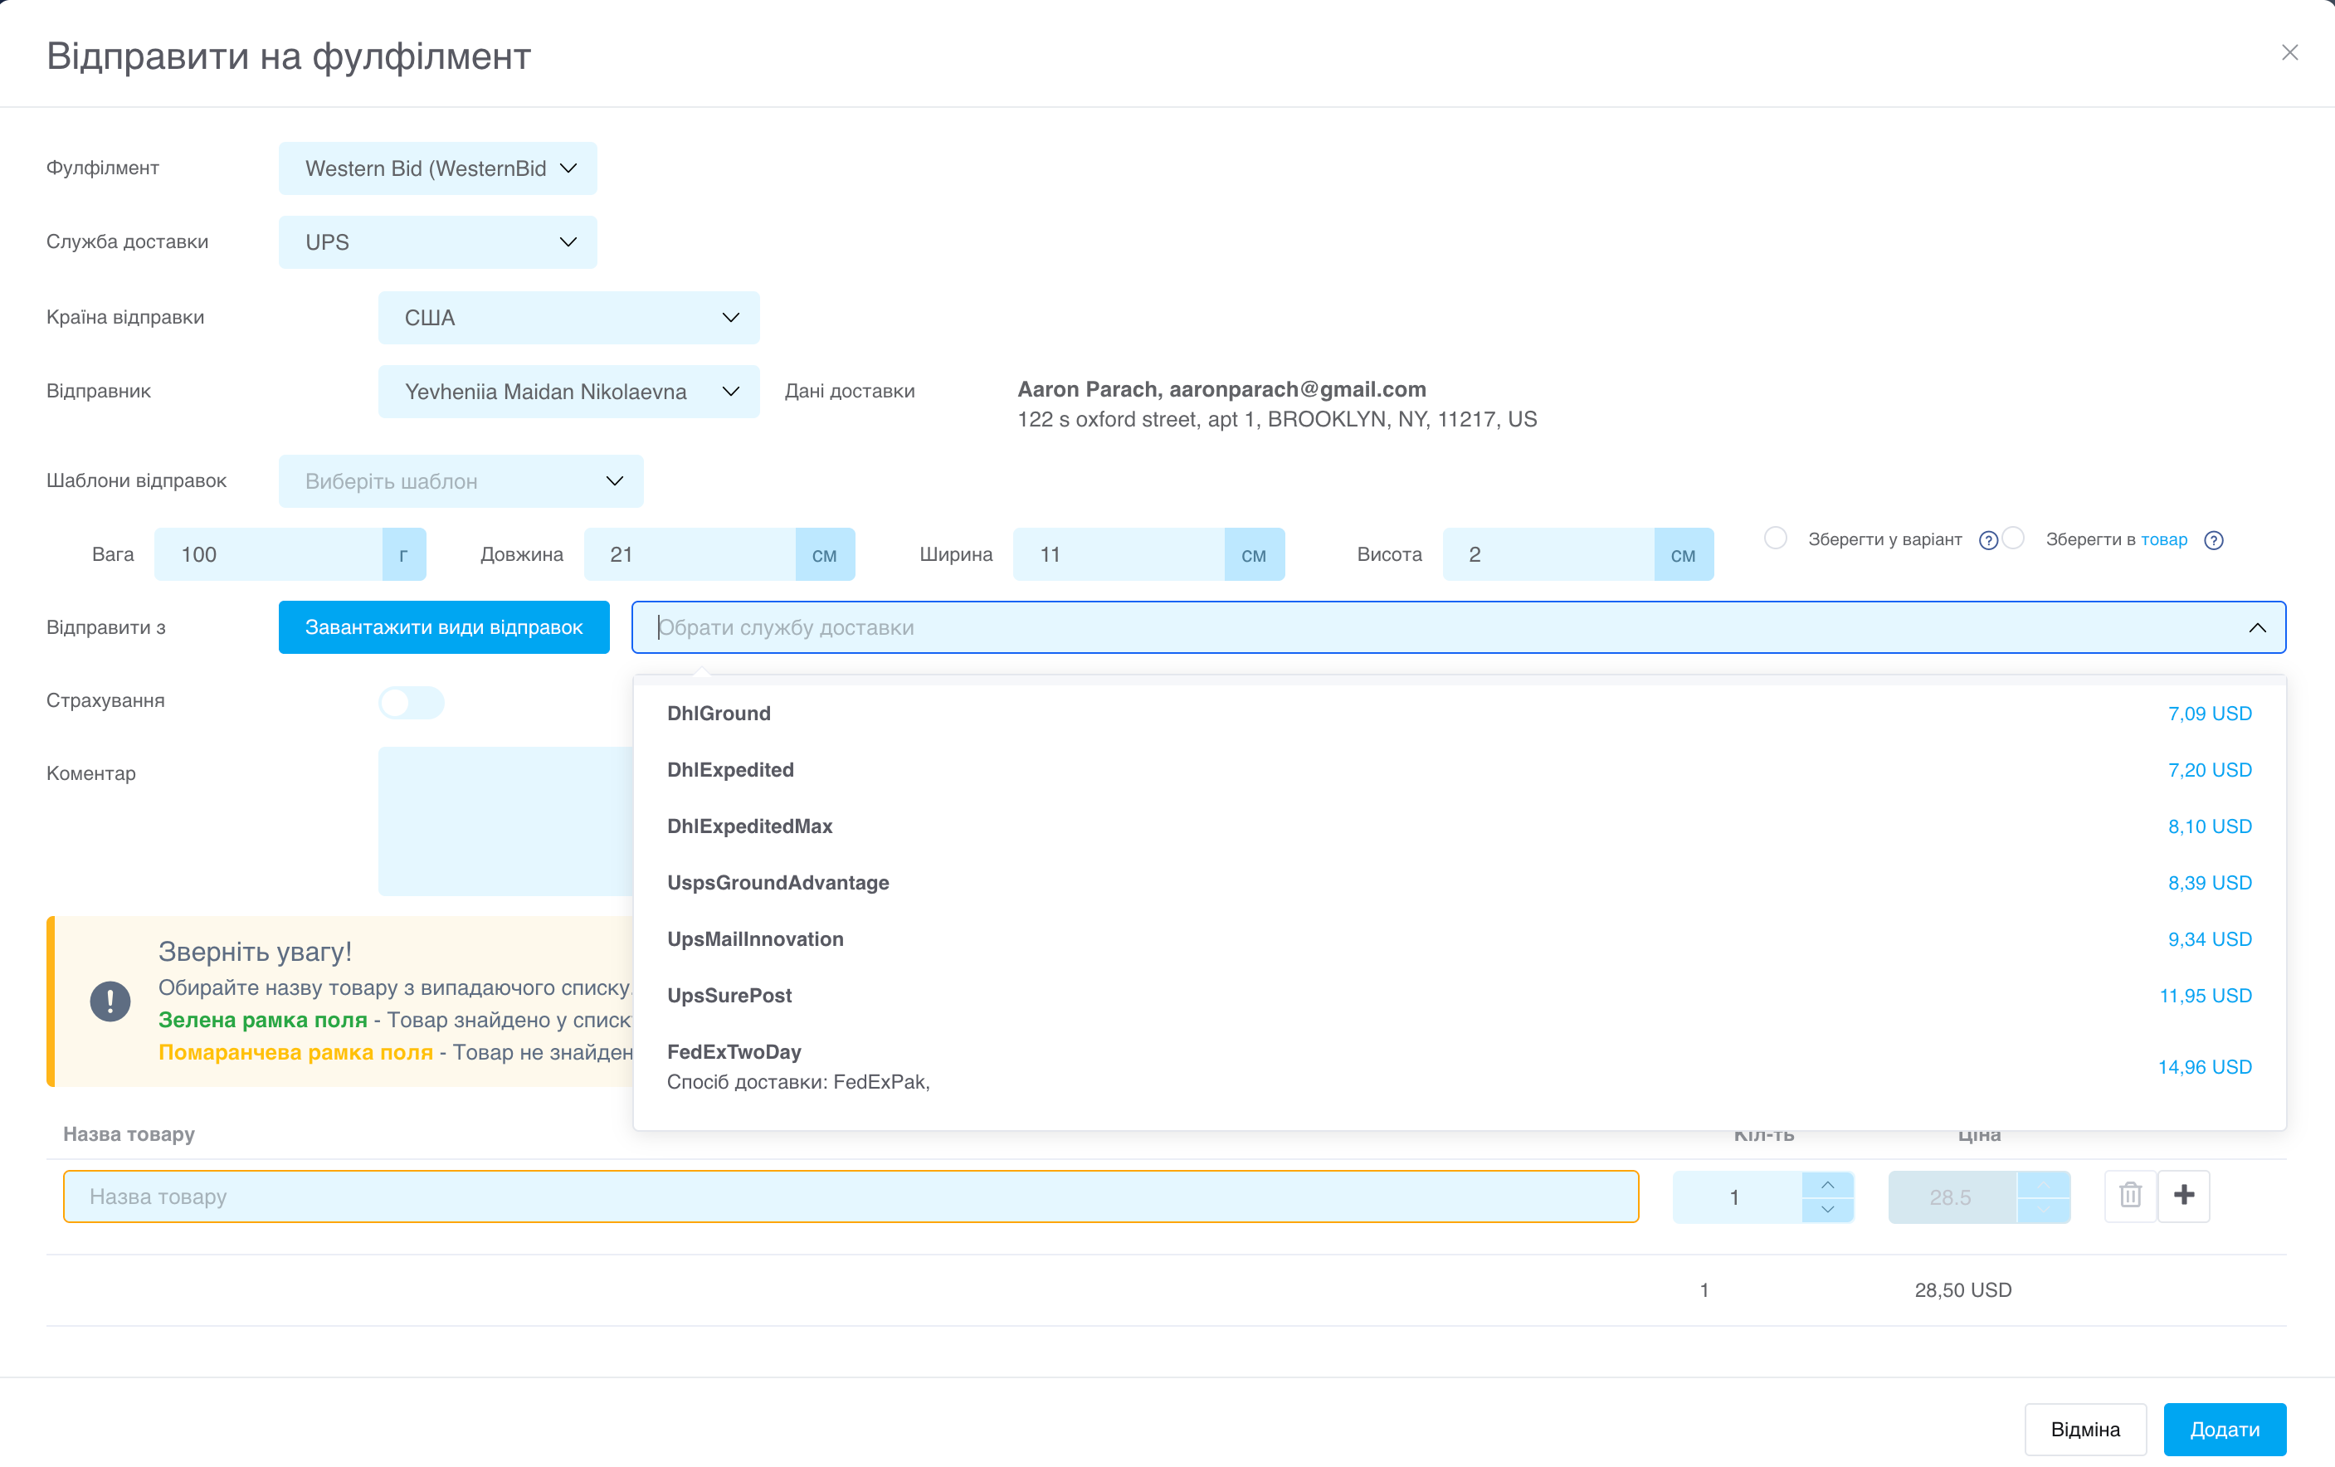Increase quantity with up arrow stepper
Viewport: 2335px width, 1467px height.
click(1827, 1184)
